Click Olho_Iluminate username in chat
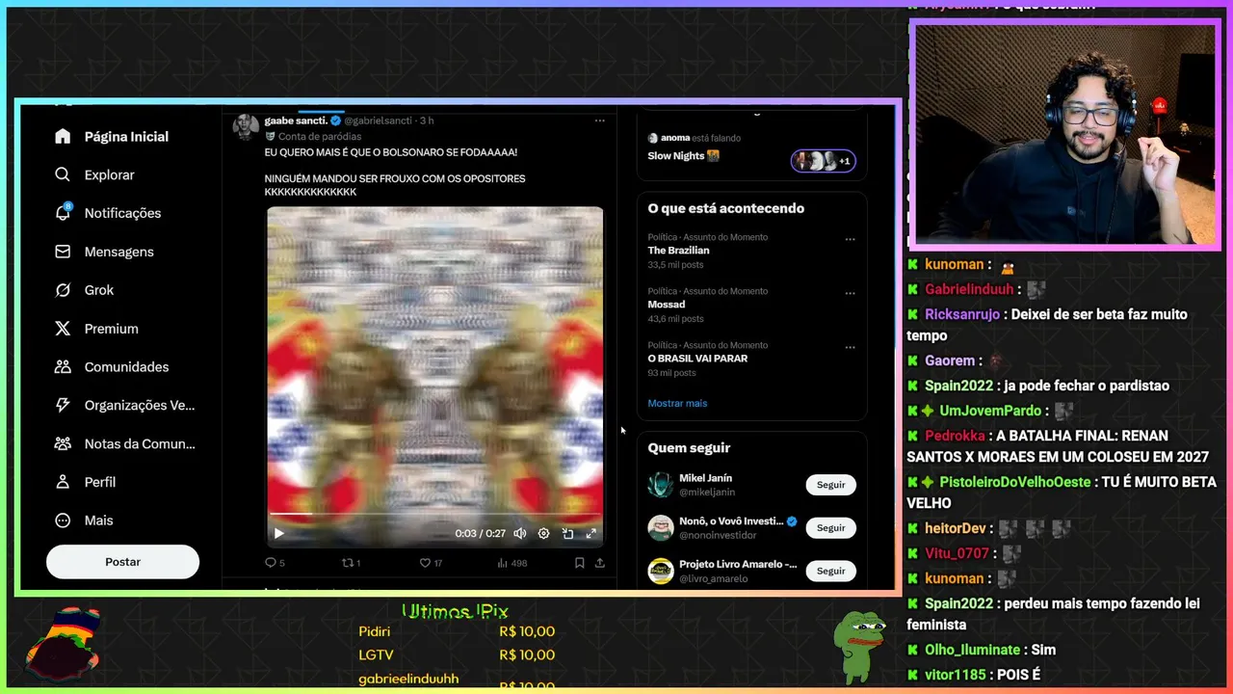 coord(972,650)
